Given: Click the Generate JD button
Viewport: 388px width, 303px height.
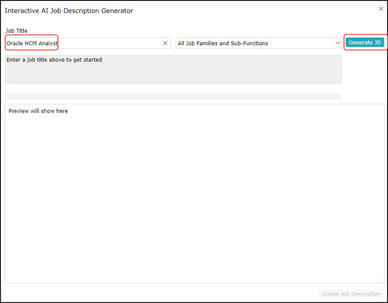Looking at the screenshot, I should pos(365,43).
